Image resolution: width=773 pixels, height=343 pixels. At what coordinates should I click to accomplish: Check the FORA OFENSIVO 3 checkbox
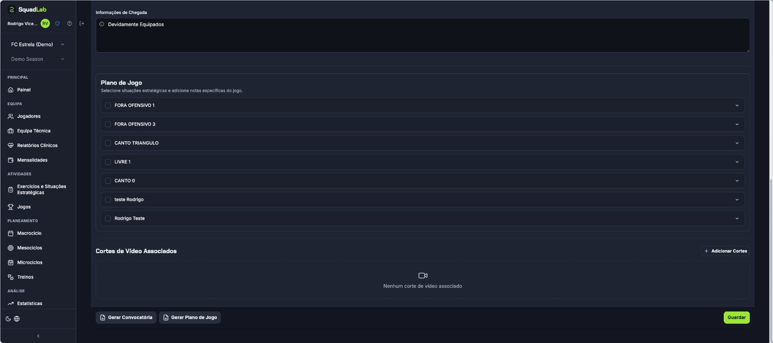point(108,124)
